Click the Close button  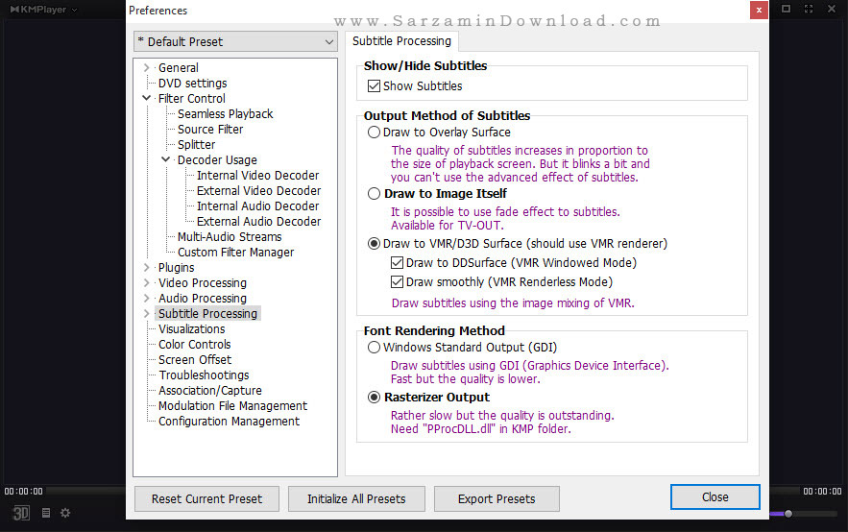pyautogui.click(x=715, y=496)
